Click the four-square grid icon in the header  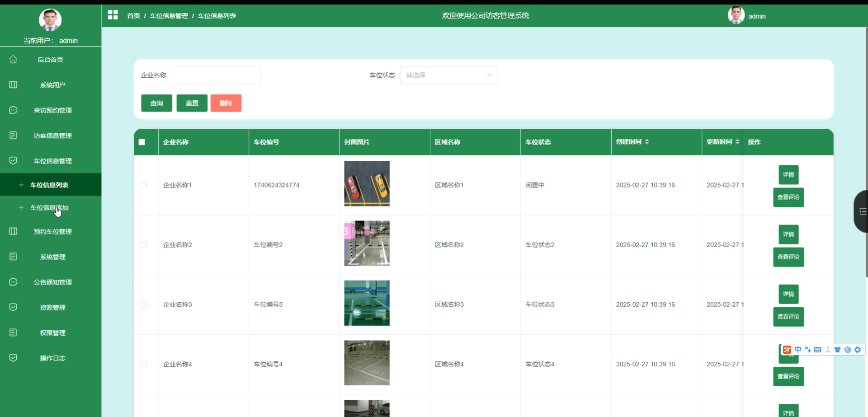tap(113, 15)
